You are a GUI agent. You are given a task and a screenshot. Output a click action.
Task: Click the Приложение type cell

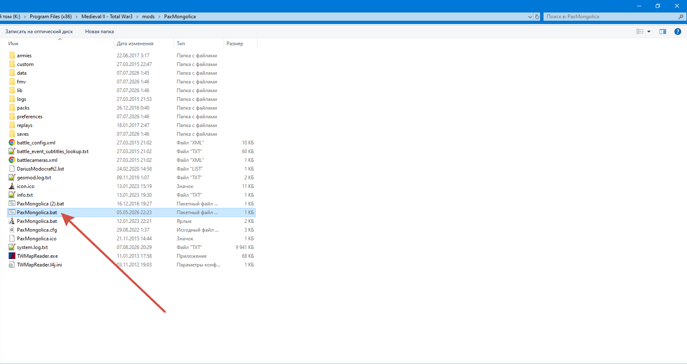tap(192, 256)
